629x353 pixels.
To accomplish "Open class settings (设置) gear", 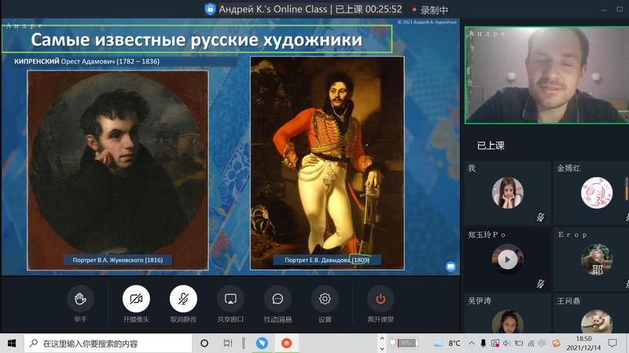I will (325, 299).
